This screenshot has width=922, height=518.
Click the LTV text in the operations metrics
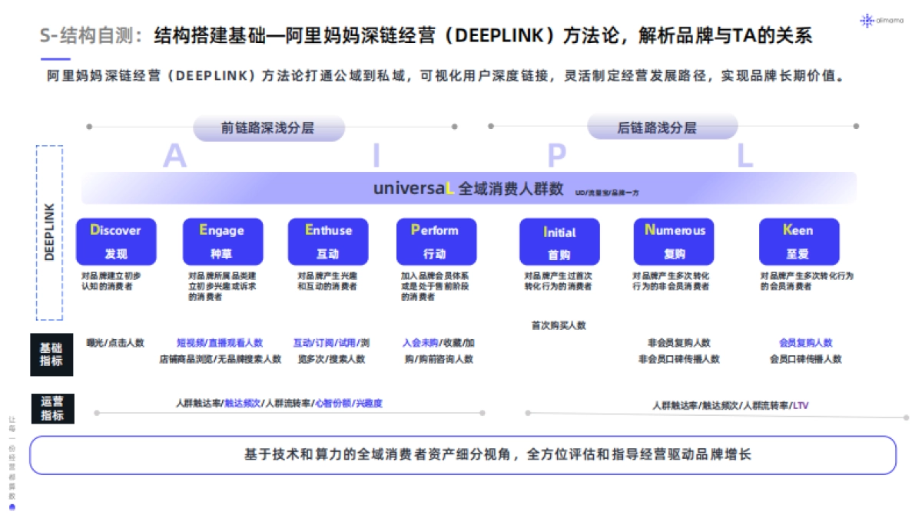800,405
